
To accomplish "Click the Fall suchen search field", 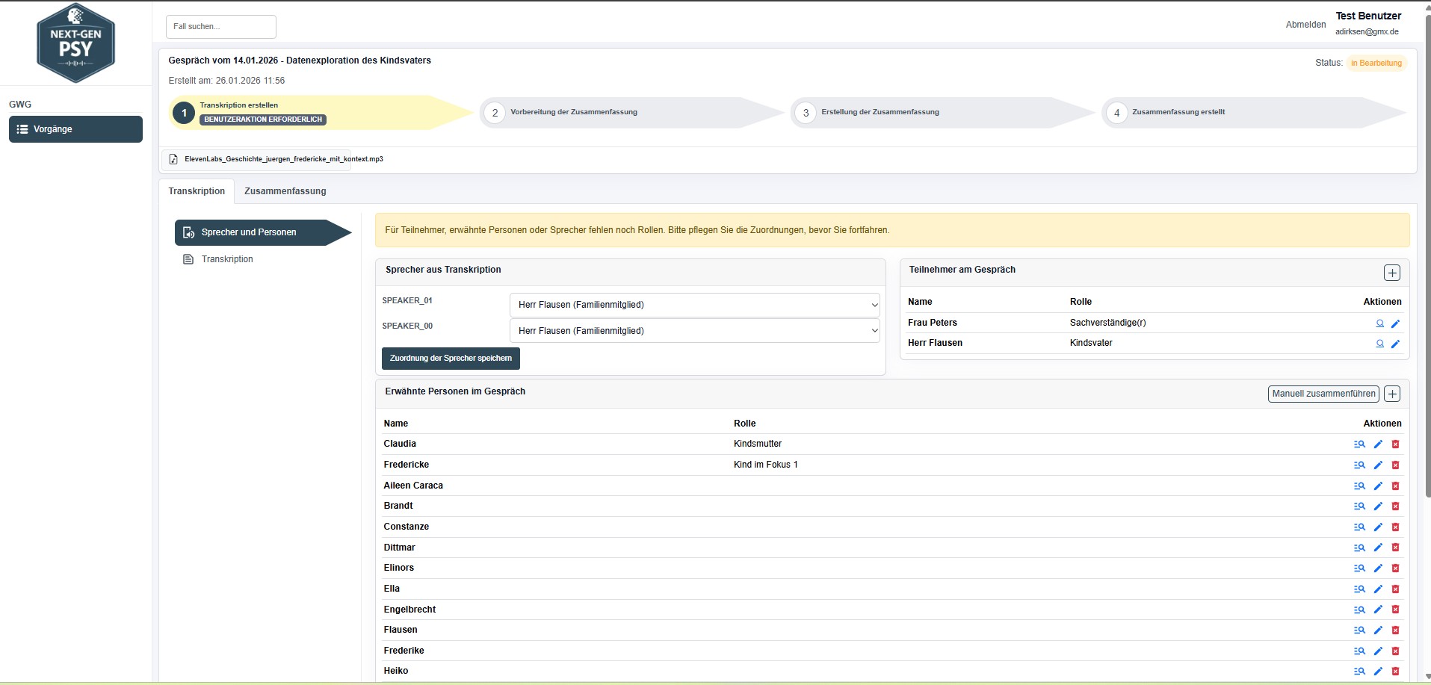I will 220,27.
